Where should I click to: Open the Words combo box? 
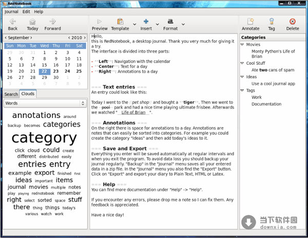click(45, 103)
